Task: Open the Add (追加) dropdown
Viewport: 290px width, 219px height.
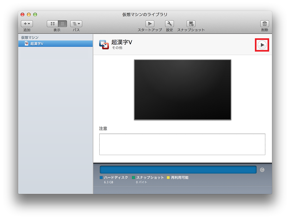Action: (27, 24)
